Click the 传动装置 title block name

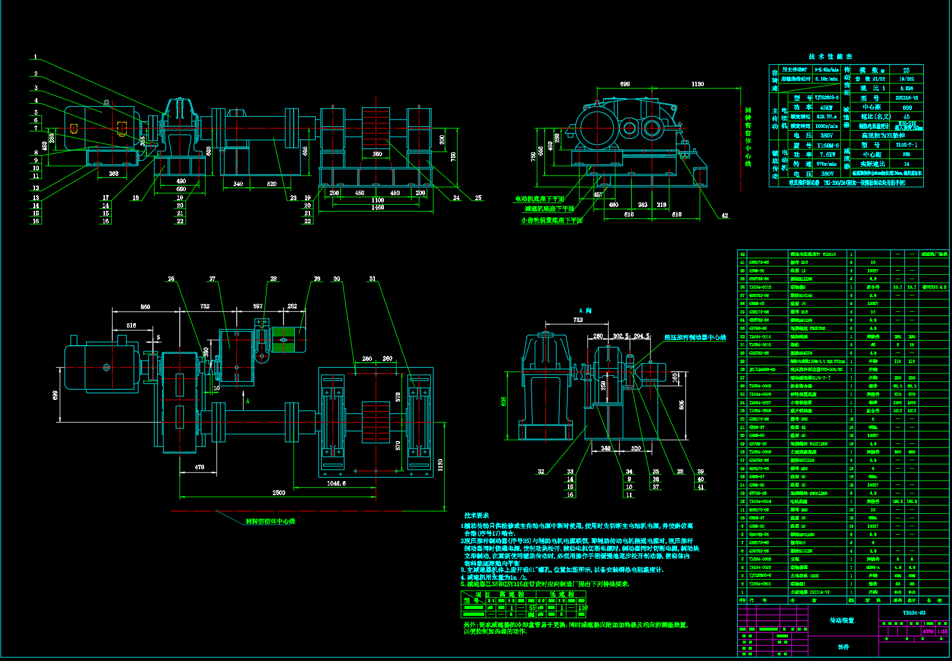pyautogui.click(x=842, y=620)
